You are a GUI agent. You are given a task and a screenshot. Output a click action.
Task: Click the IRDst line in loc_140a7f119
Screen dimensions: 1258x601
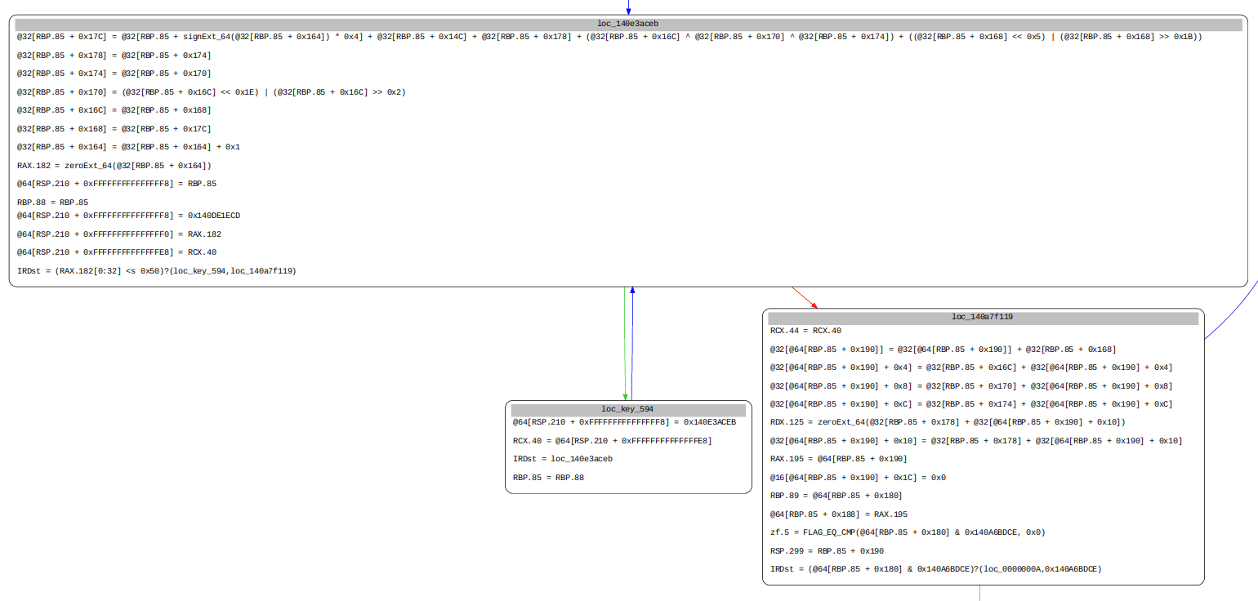click(935, 569)
